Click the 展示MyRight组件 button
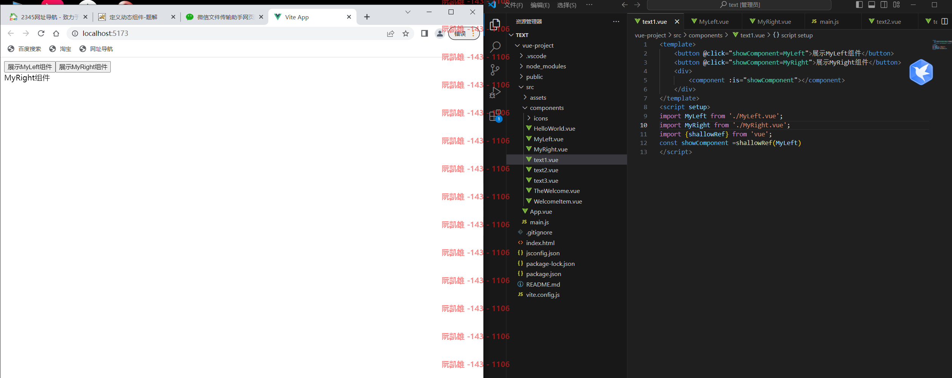 point(83,67)
